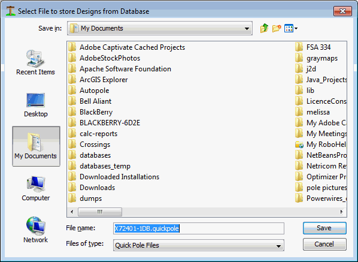Open Network location in sidebar
The width and height of the screenshot is (358, 262).
pos(35,230)
